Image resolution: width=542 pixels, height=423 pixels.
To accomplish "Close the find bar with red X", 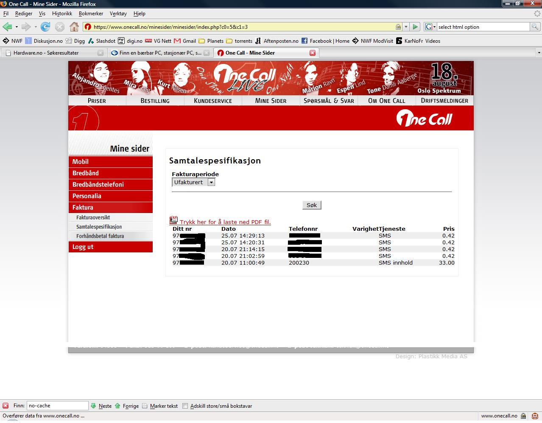I will point(6,406).
